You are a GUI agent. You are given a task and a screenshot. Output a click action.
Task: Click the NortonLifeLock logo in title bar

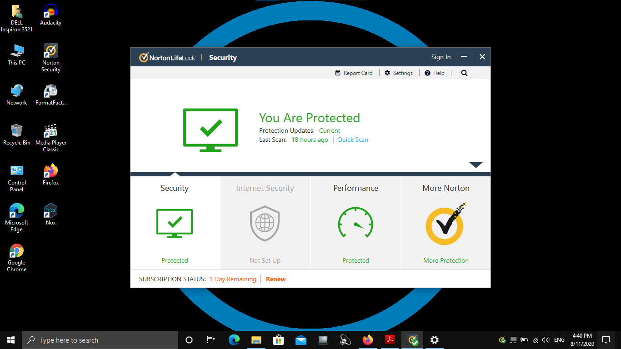click(168, 57)
